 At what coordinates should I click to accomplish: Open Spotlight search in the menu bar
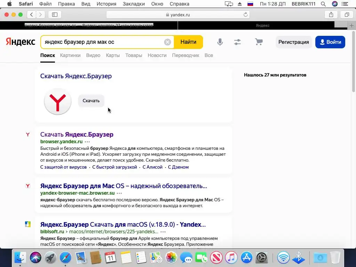tap(323, 4)
